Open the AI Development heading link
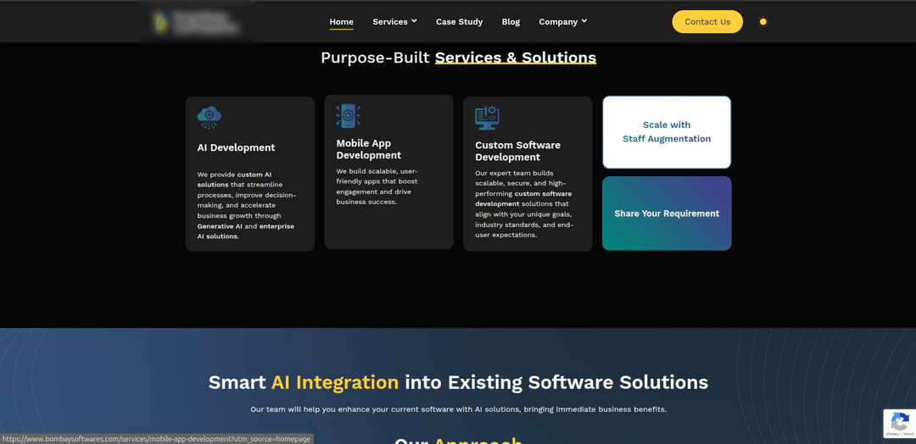The image size is (916, 444). point(236,147)
